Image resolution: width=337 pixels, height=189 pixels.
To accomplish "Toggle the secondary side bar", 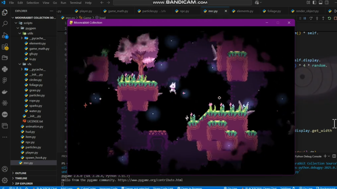I will point(327,3).
